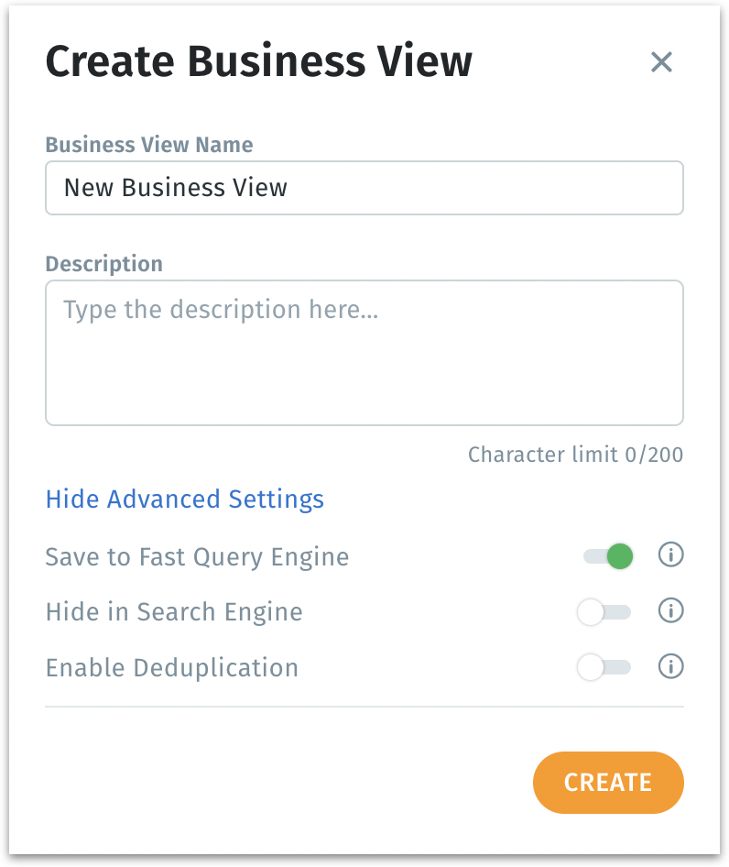This screenshot has height=867, width=729.
Task: Click into the Description text area
Action: click(364, 353)
